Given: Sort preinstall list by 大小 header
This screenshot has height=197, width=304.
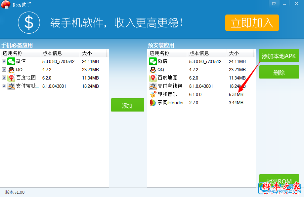Looking at the screenshot, I should tap(240, 53).
